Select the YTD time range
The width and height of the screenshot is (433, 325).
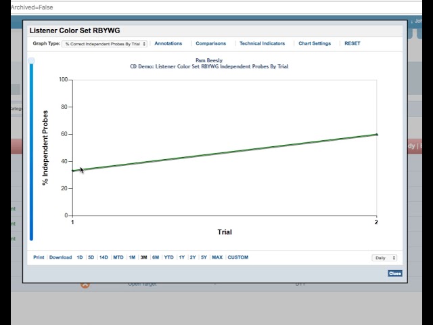click(168, 257)
